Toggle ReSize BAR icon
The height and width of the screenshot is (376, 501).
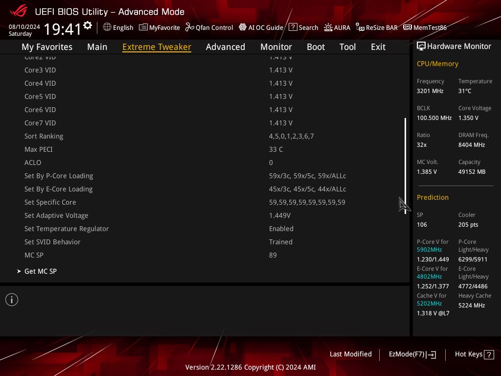click(360, 27)
